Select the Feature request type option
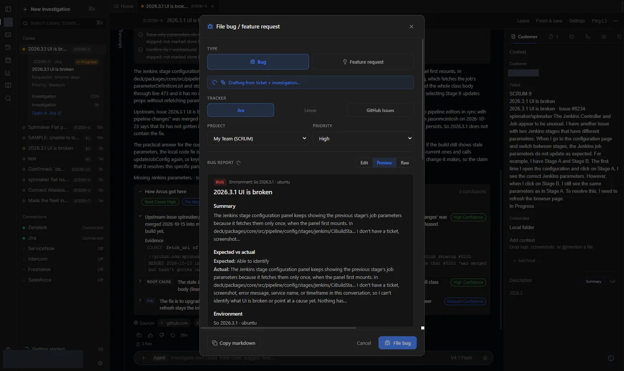 pos(363,62)
